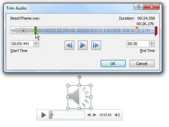Decrease End Time with down arrow

click(x=152, y=45)
